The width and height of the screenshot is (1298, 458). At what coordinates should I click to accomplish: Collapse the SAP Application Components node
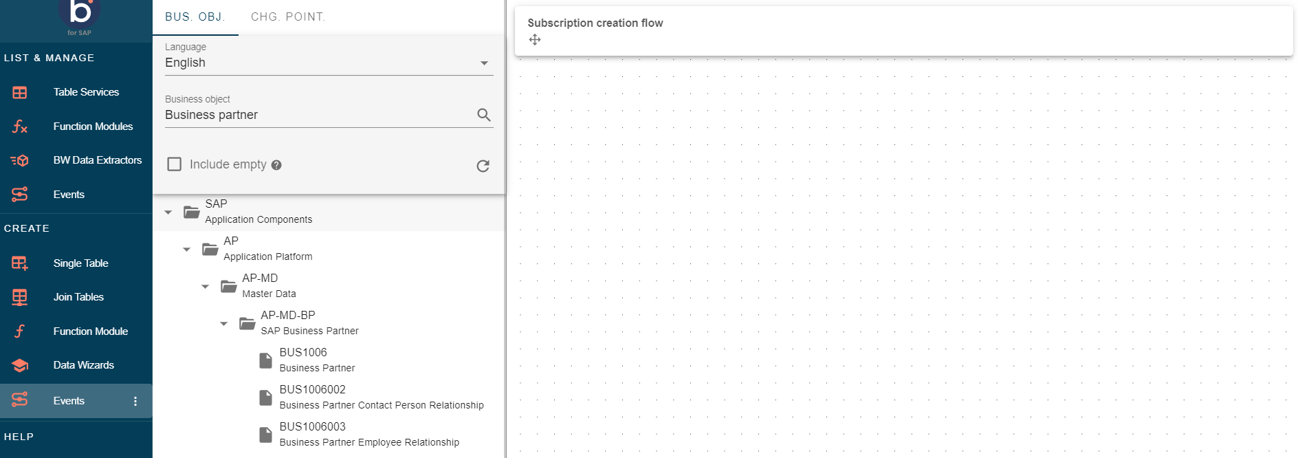[168, 212]
